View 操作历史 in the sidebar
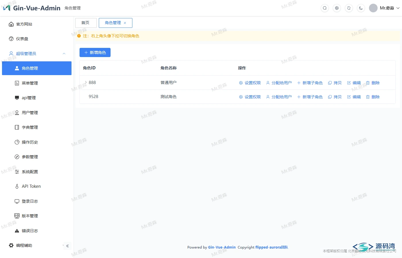Image resolution: width=402 pixels, height=258 pixels. [x=37, y=142]
